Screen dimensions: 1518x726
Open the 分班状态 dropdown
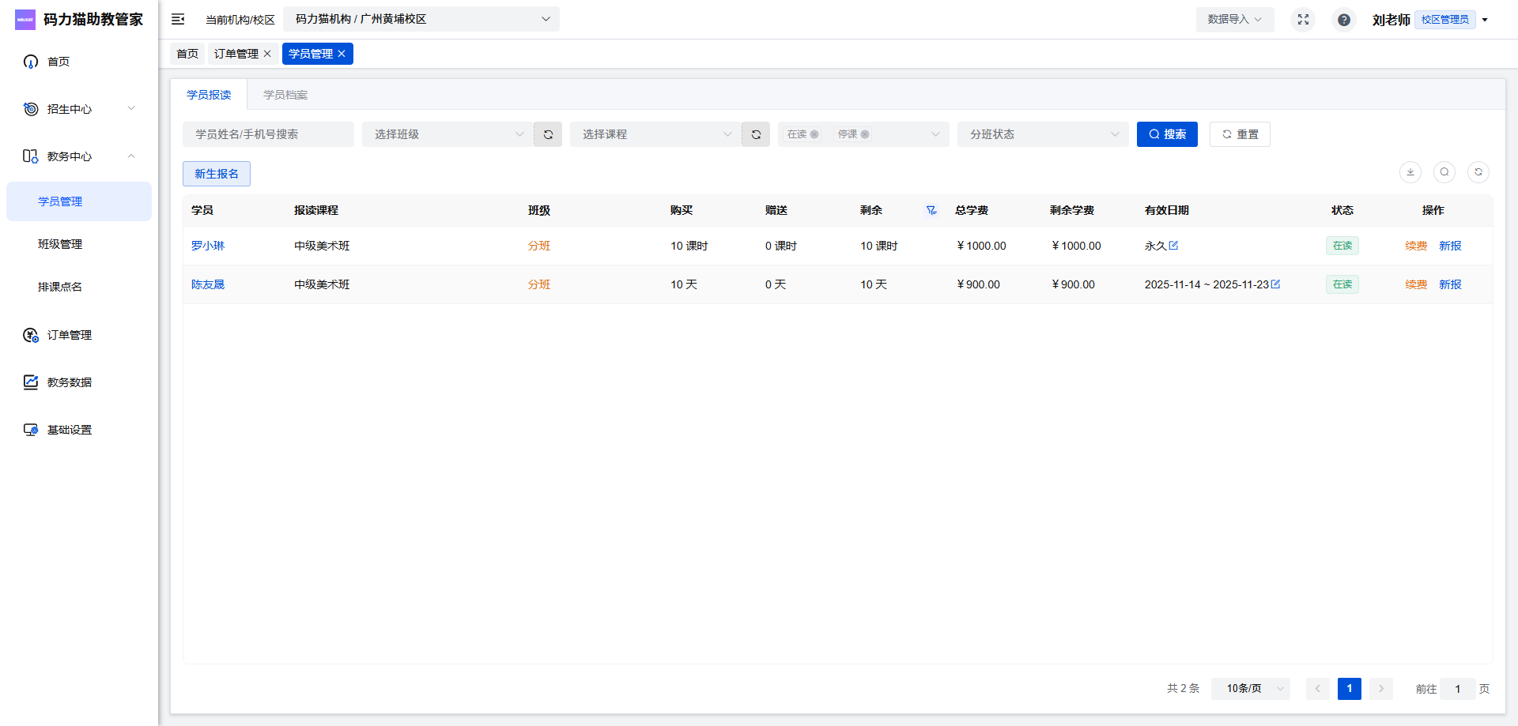tap(1043, 134)
